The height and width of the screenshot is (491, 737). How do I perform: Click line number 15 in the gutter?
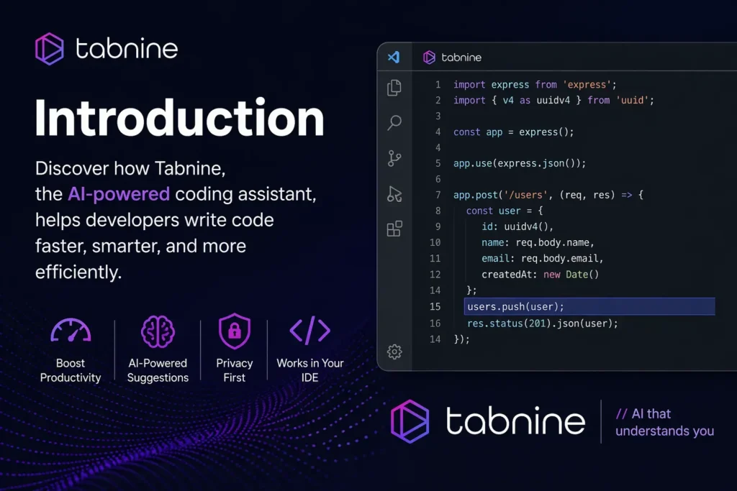(435, 306)
